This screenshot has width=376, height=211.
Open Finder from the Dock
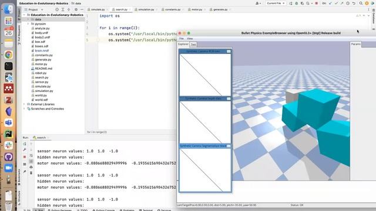coord(9,9)
